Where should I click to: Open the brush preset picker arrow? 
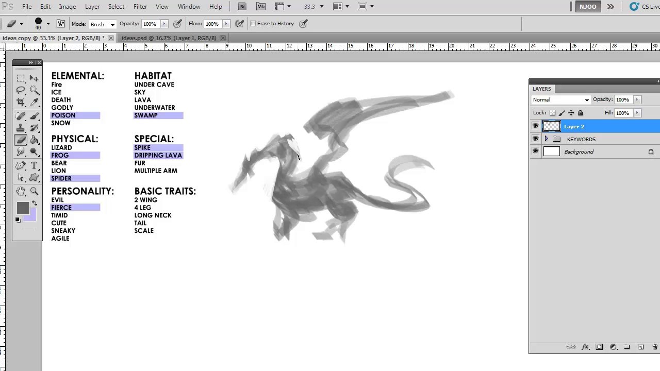point(48,24)
